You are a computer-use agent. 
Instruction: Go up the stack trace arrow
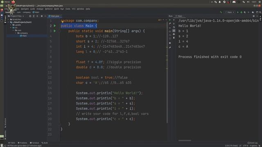click(174, 20)
